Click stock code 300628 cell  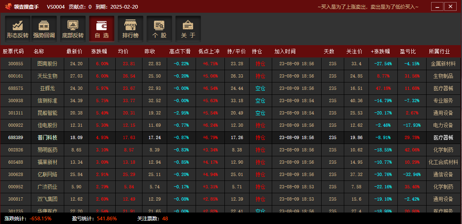click(16, 175)
